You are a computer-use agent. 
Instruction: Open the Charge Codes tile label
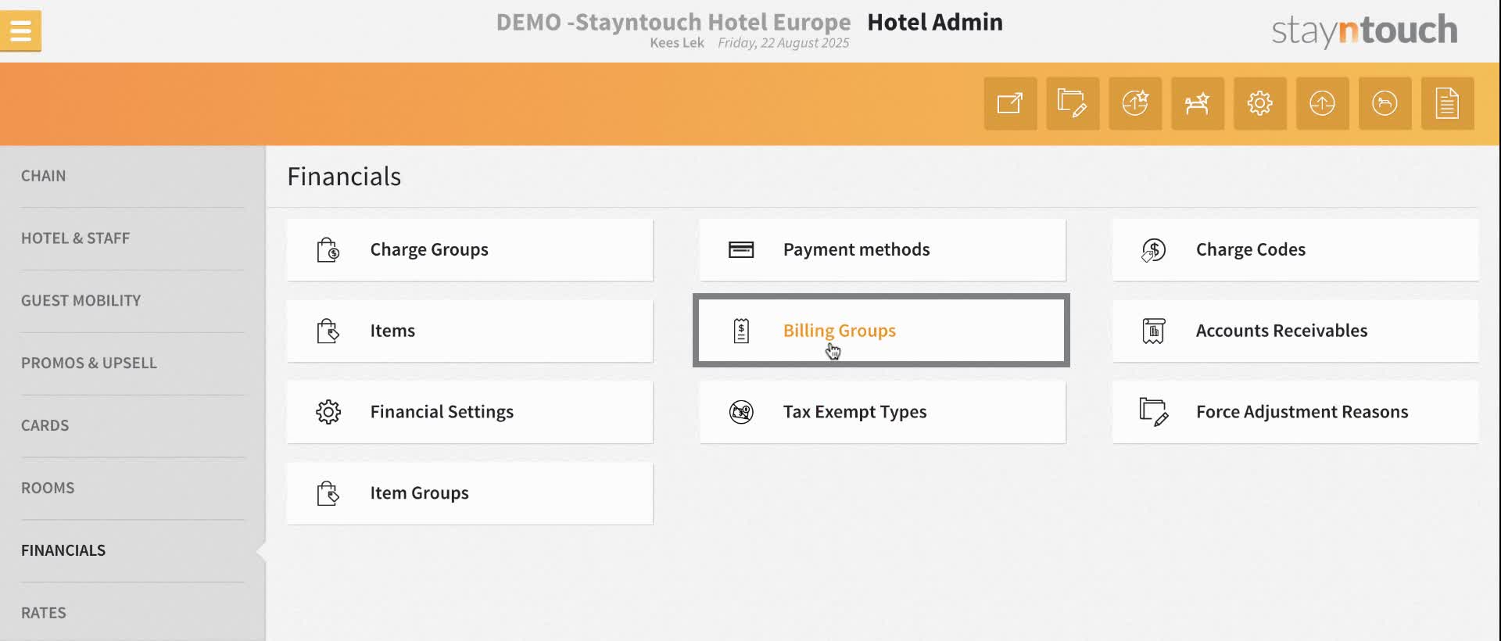pos(1251,249)
